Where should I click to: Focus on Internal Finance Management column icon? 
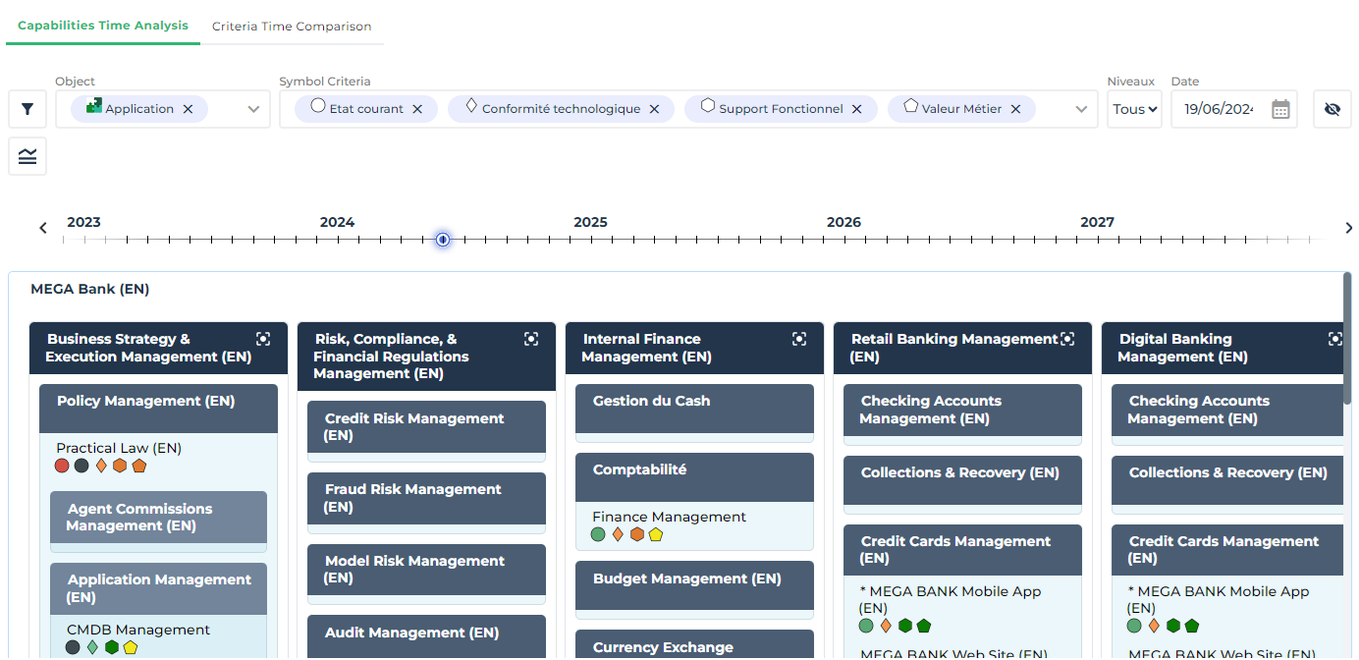799,339
